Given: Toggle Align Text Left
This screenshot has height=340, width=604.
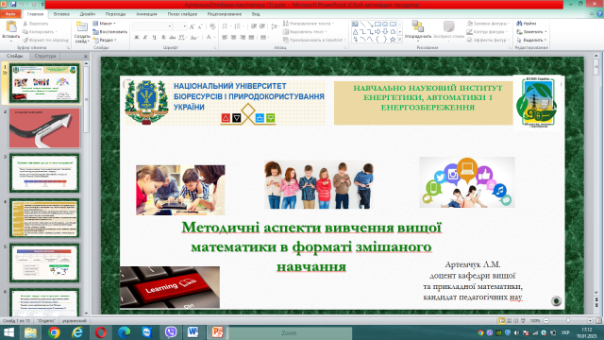Looking at the screenshot, I should 225,38.
